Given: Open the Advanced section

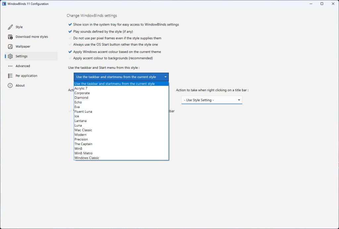Looking at the screenshot, I should [x=31, y=66].
